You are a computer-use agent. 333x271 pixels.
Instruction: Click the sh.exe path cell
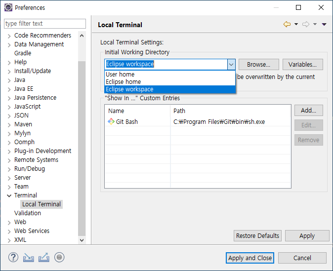219,121
